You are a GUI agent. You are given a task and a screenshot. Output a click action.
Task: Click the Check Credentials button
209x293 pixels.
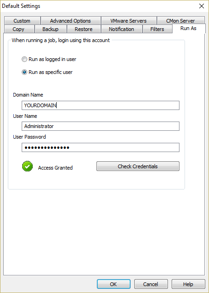click(x=138, y=166)
